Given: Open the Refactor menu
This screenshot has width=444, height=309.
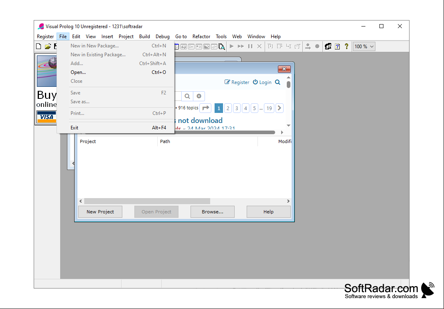Looking at the screenshot, I should pos(201,36).
